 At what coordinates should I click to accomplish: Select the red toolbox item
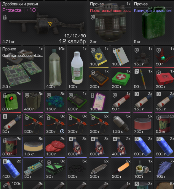coord(164,79)
